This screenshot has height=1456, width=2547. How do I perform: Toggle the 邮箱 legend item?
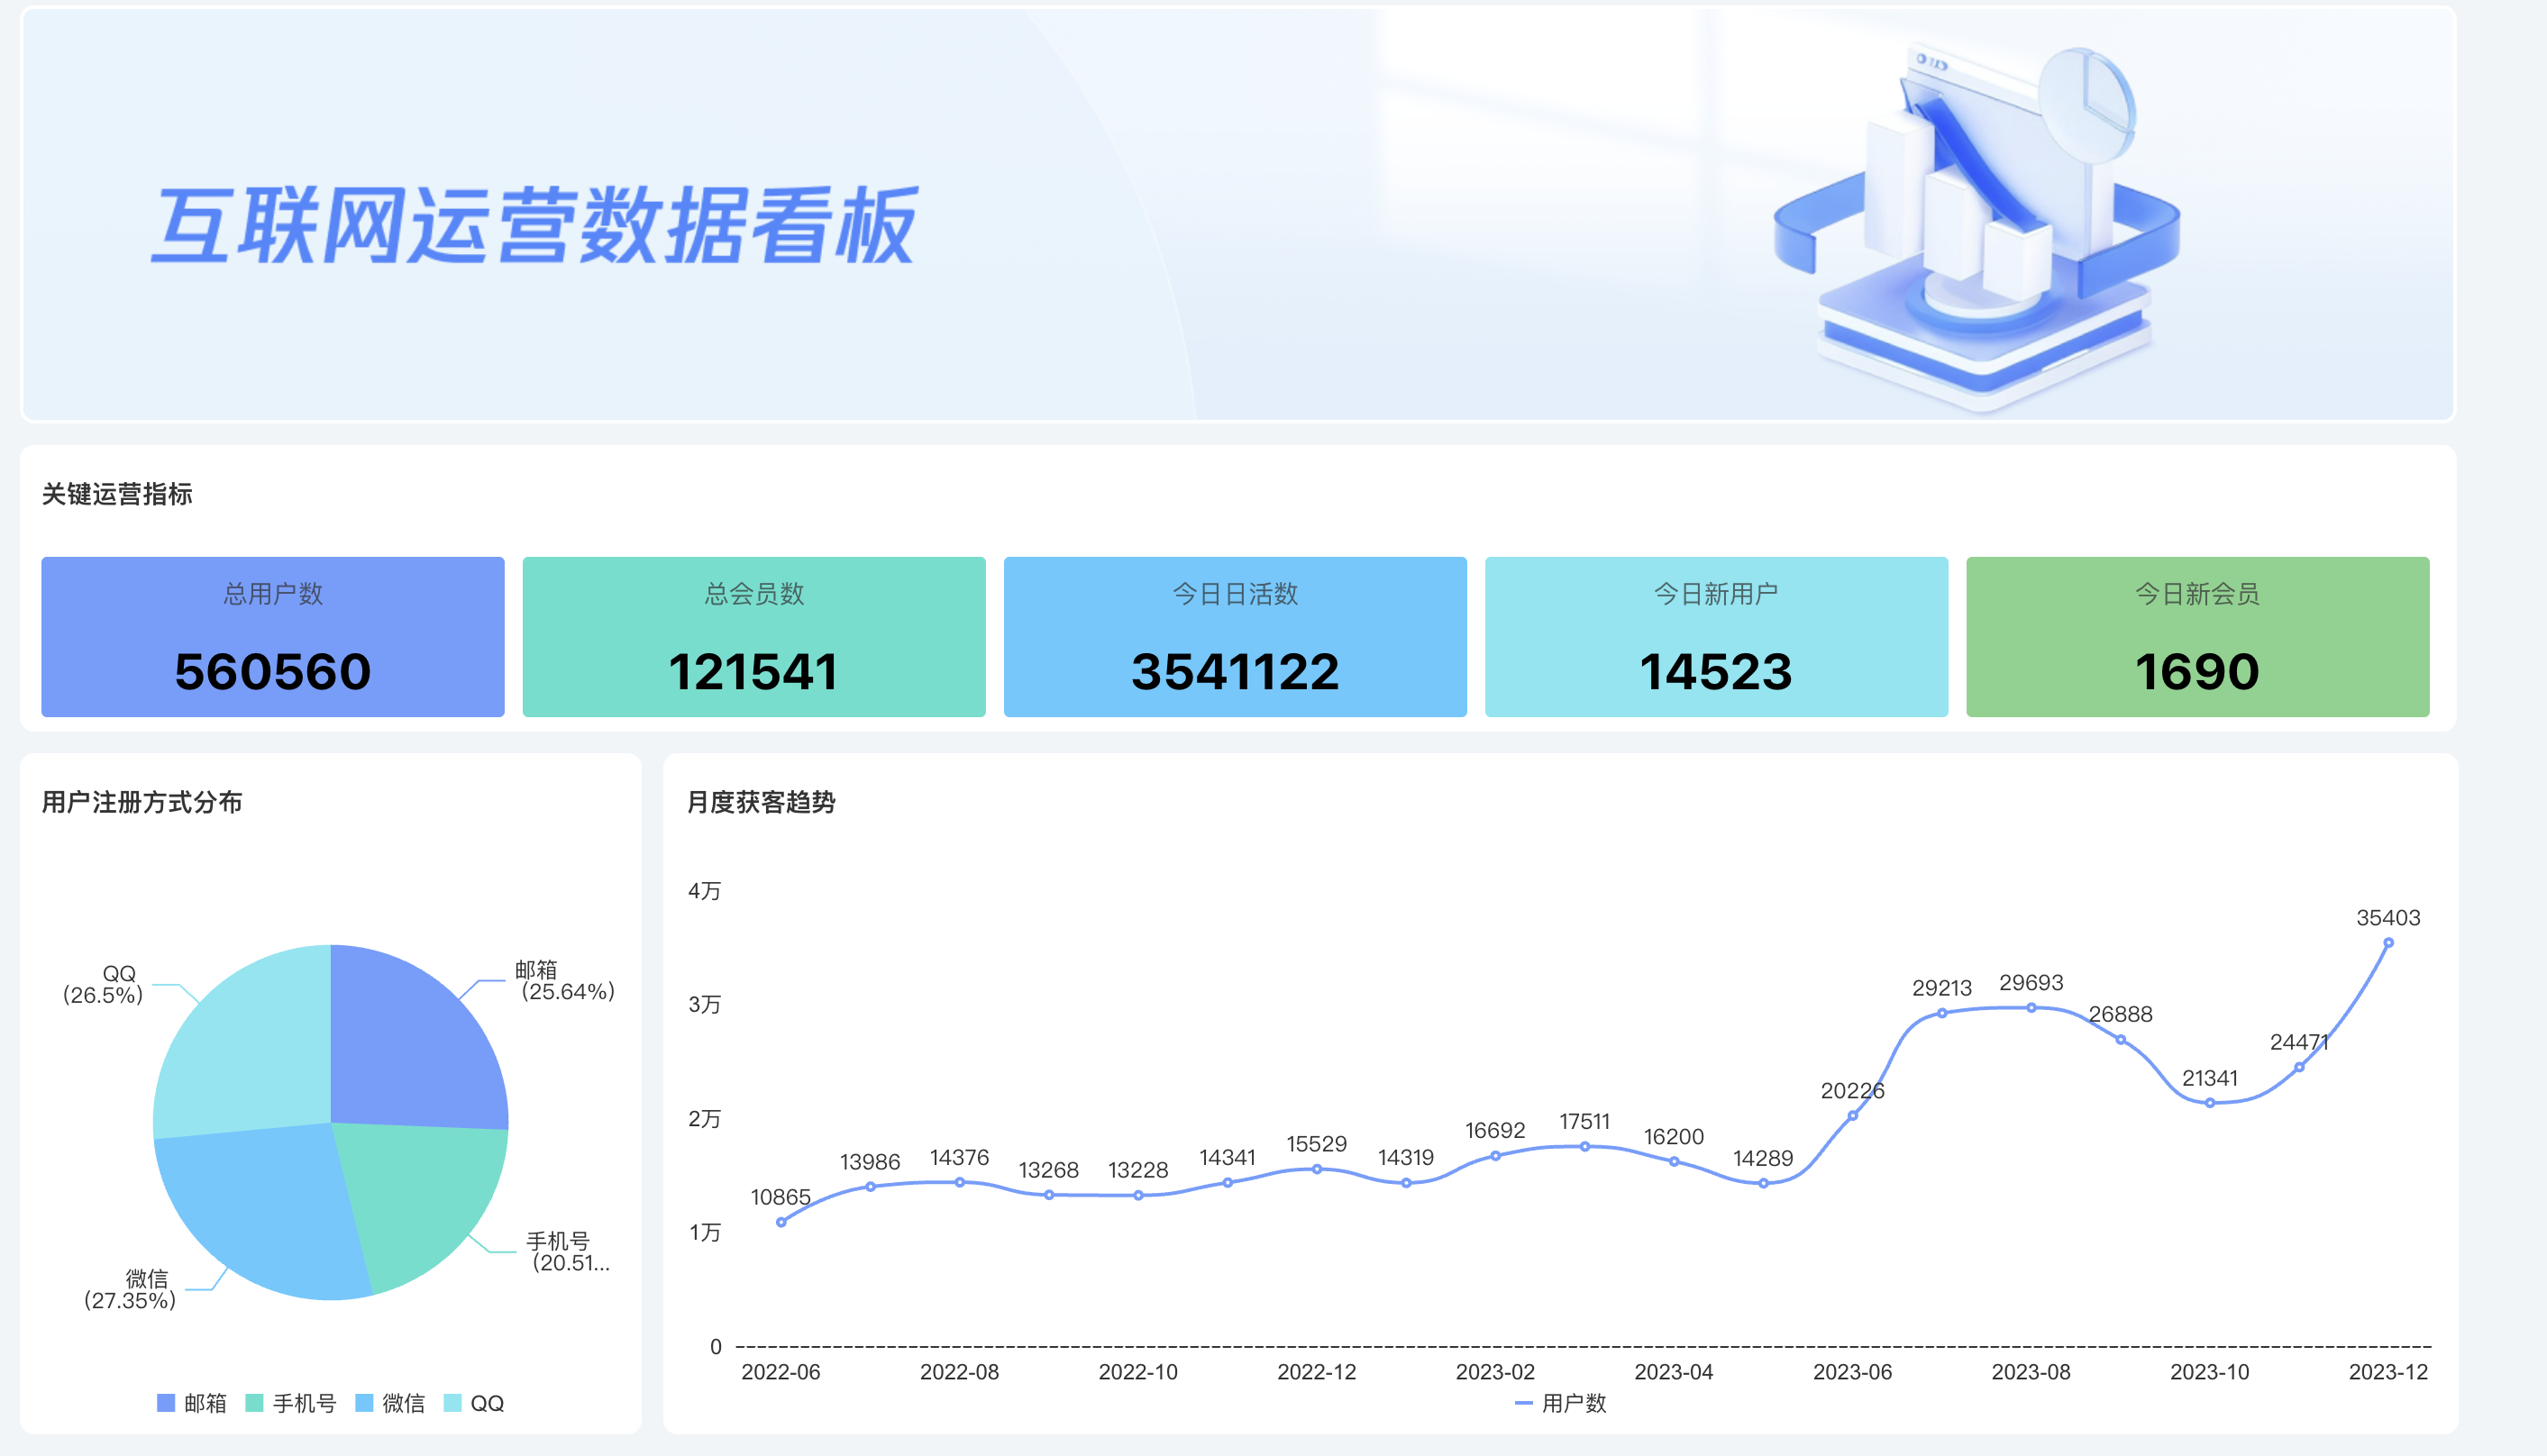(192, 1403)
